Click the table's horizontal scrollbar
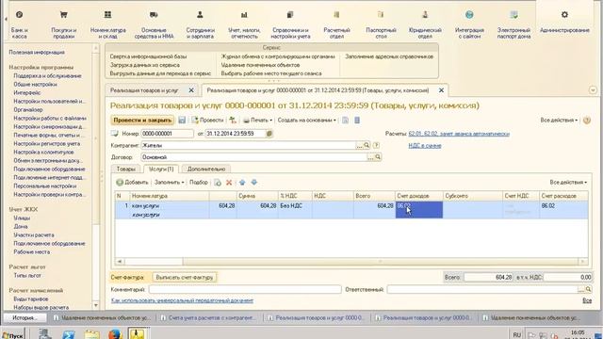This screenshot has width=603, height=339. [351, 262]
